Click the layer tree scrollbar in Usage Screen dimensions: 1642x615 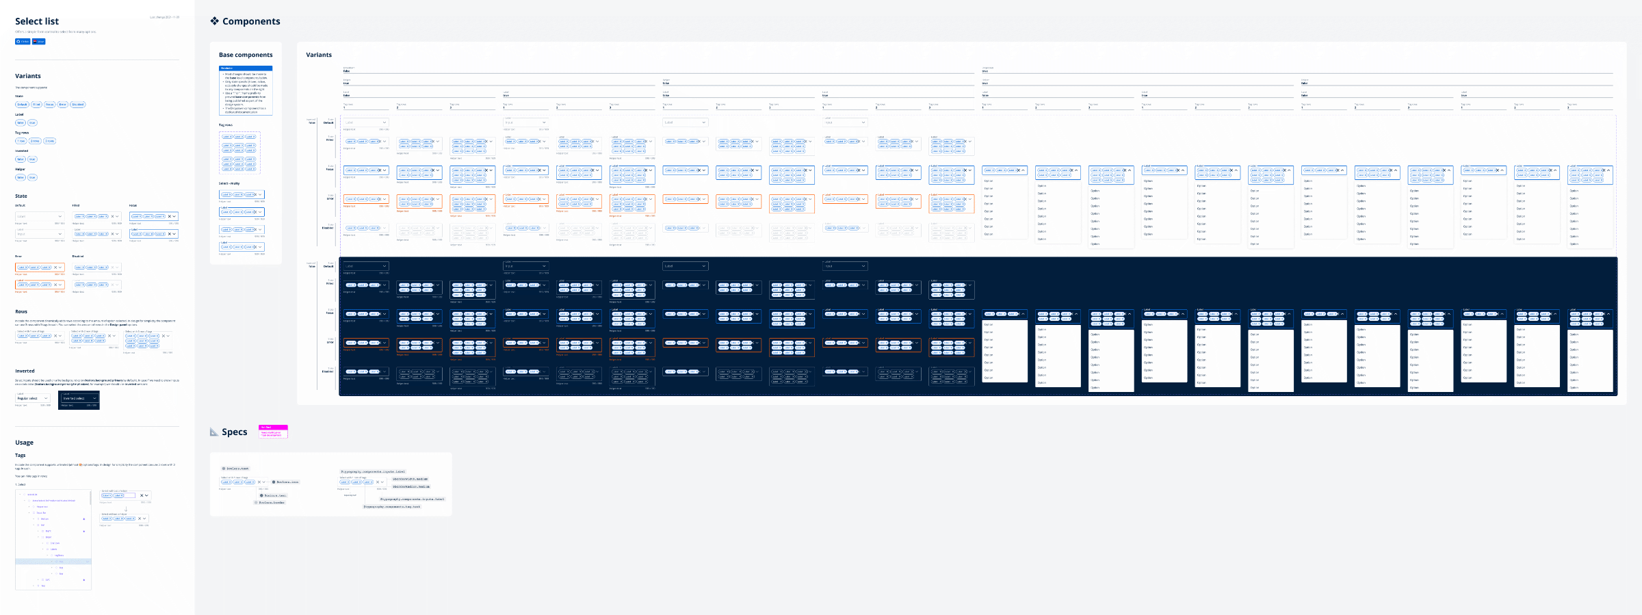(90, 498)
